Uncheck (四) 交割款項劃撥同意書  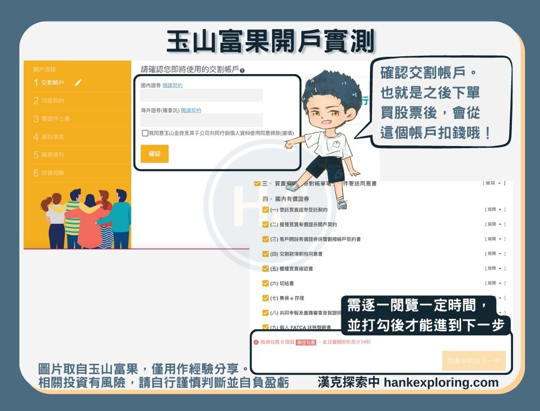(x=265, y=254)
